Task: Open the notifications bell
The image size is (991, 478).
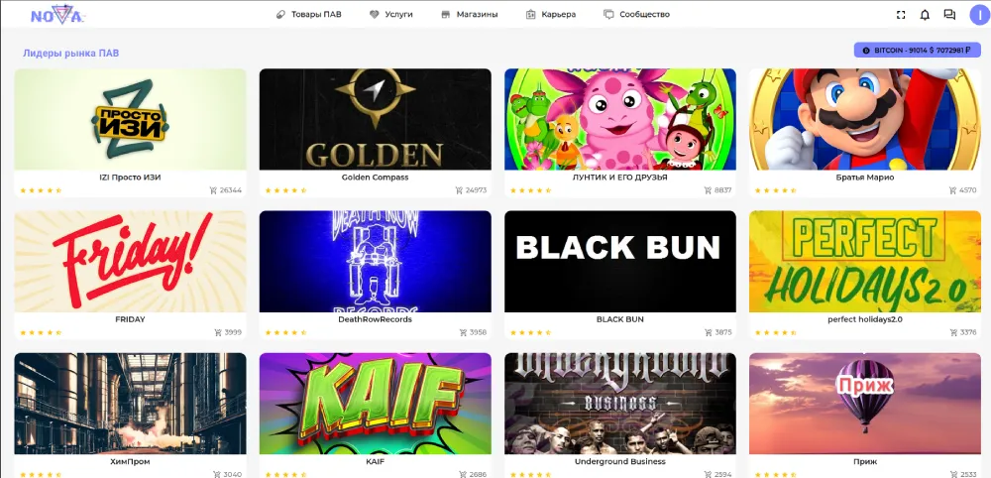Action: click(925, 15)
